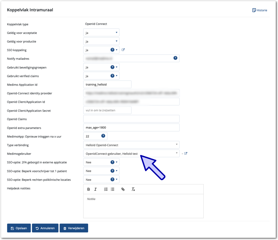This screenshot has width=278, height=240.
Task: Click Opslaan button to save
Action: tap(19, 228)
